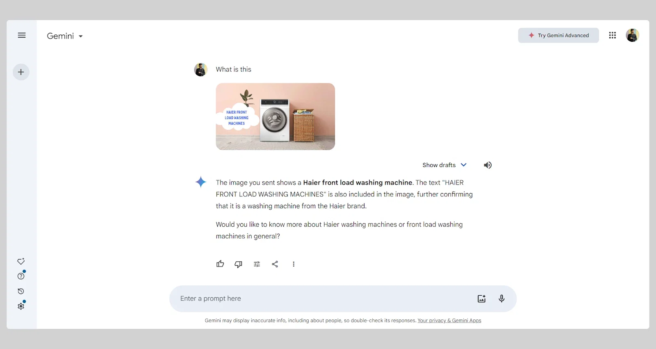Expand the Gemini model dropdown
The width and height of the screenshot is (656, 349).
coord(65,36)
